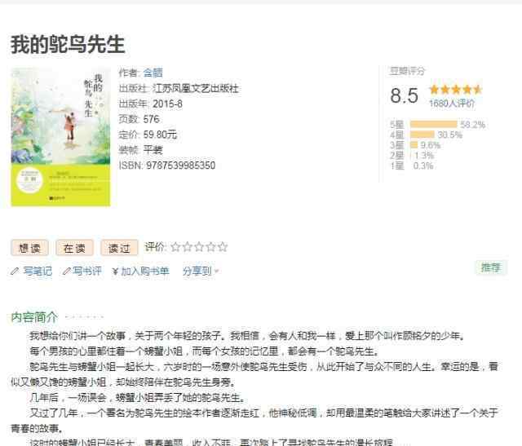This screenshot has width=522, height=446.
Task: Open 写书评 link
Action: click(87, 272)
